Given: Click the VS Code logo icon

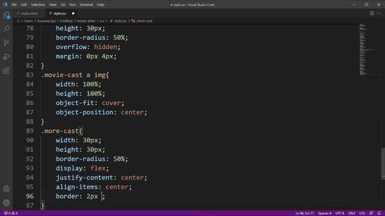Looking at the screenshot, I should coord(5,4).
